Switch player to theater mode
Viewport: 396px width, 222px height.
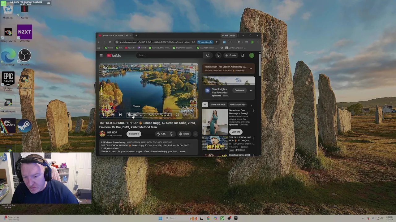point(185,115)
